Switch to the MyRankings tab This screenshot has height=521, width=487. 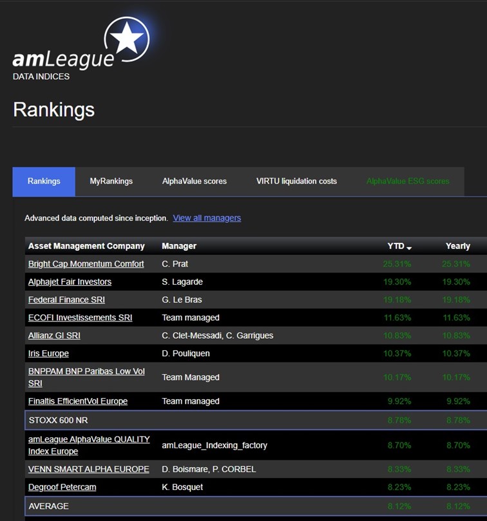[111, 182]
